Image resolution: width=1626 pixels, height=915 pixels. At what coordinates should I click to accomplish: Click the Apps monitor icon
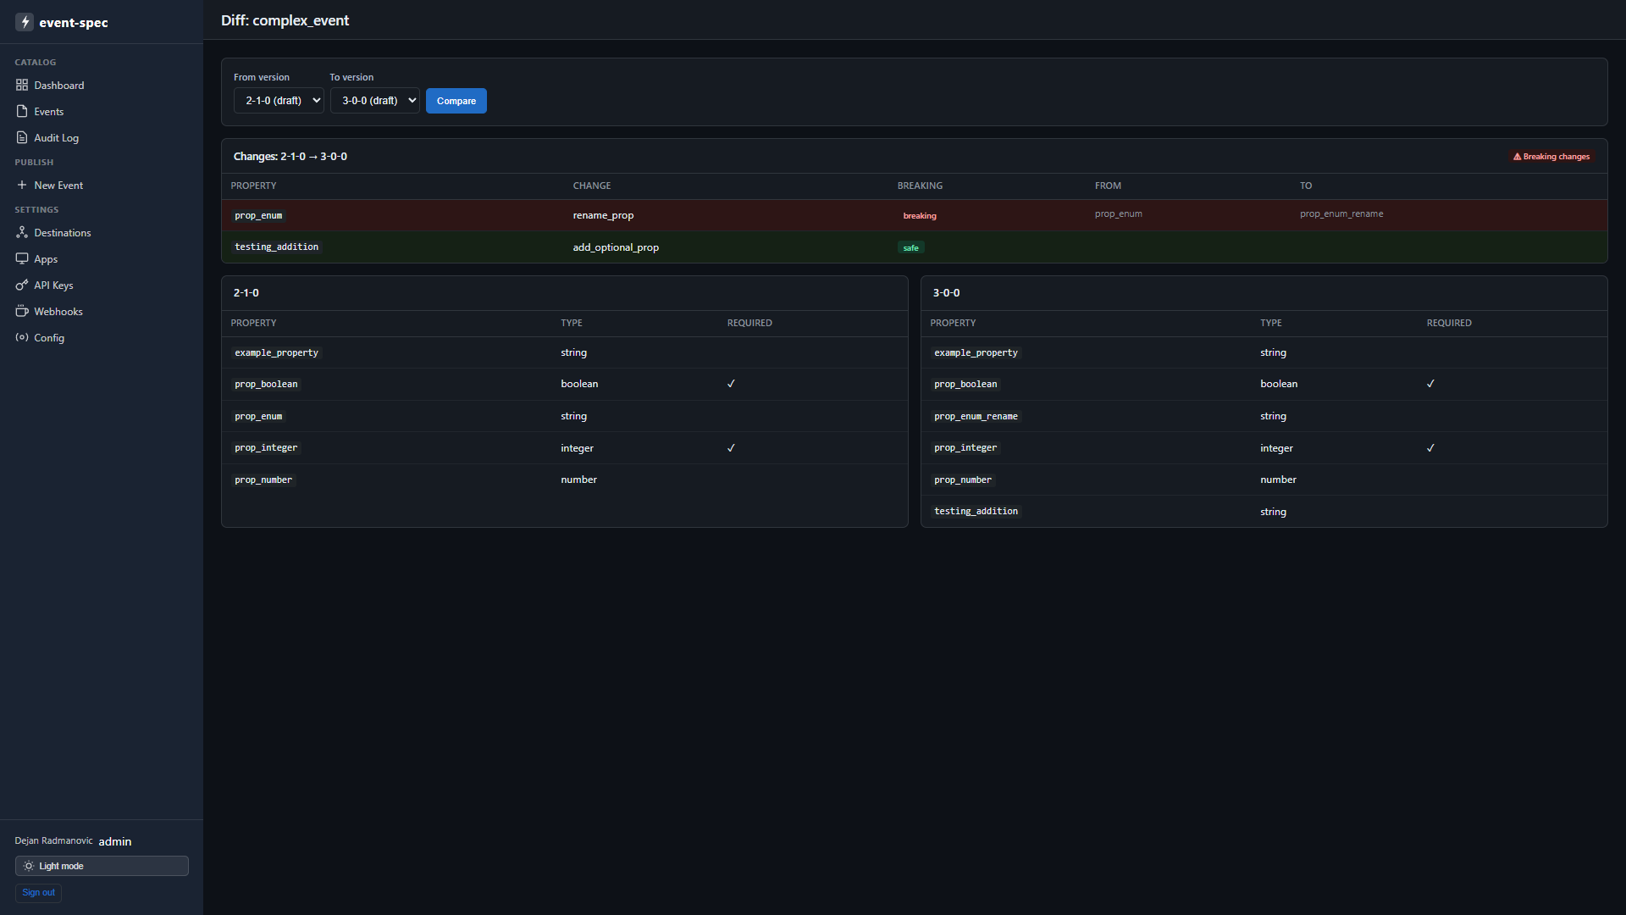tap(22, 258)
